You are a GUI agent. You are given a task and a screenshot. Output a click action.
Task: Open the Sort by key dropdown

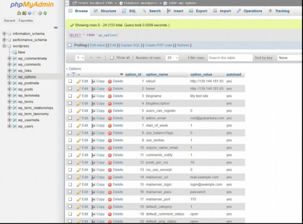coord(290,58)
